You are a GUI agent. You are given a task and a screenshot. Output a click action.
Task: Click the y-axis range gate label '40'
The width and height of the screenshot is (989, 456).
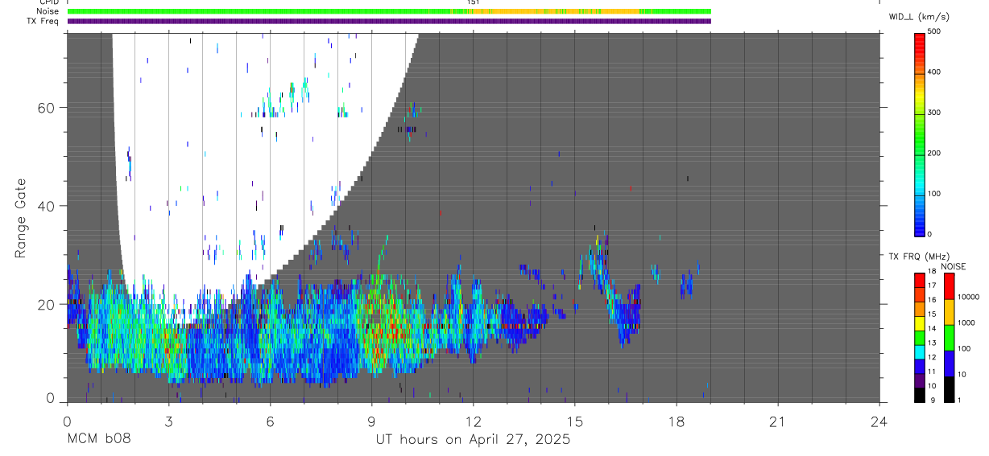(47, 206)
